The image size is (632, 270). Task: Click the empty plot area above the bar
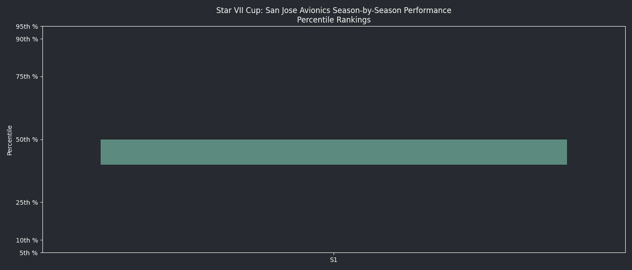[334, 81]
